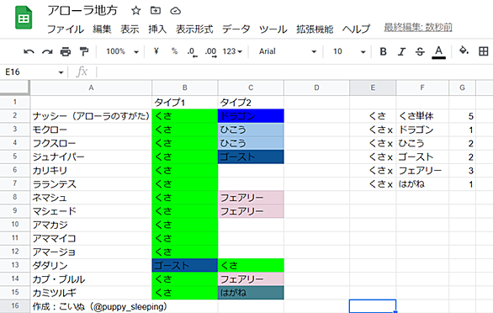
Task: Click the undo arrow icon
Action: point(29,51)
